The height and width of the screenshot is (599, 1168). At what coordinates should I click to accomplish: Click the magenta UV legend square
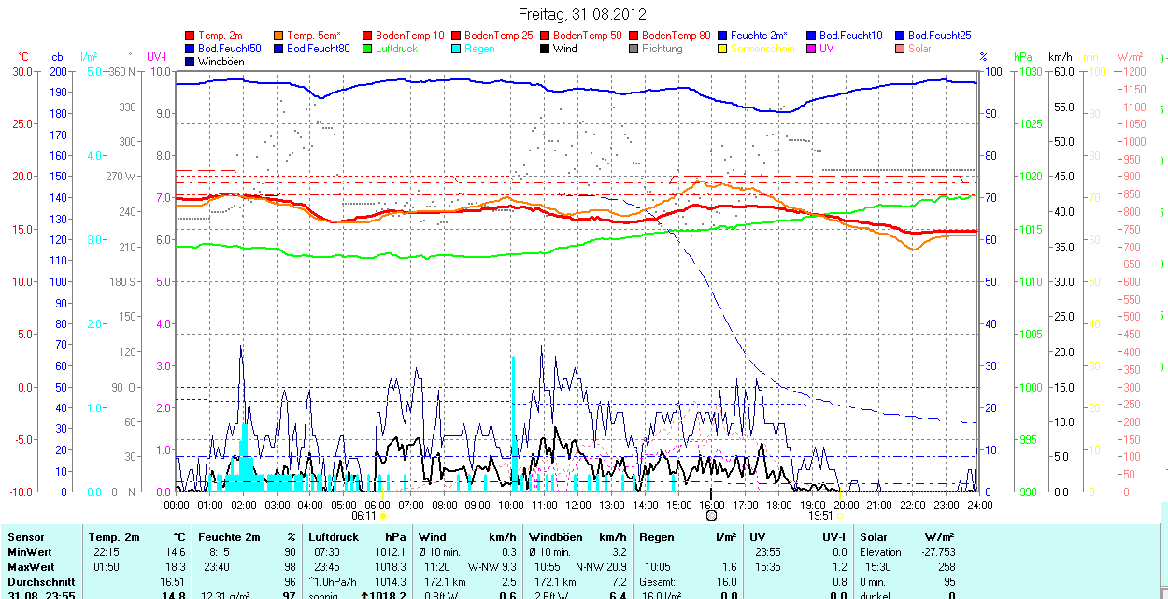[812, 49]
